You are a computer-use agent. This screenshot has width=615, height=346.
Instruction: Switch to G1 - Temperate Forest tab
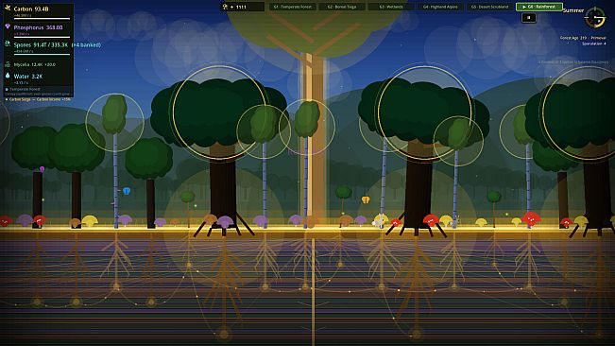click(293, 7)
